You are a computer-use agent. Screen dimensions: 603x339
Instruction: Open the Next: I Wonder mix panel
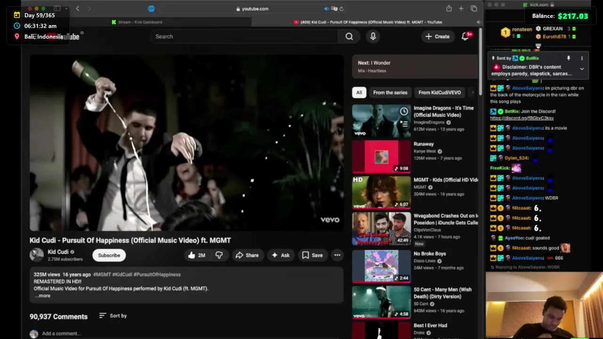[x=415, y=66]
